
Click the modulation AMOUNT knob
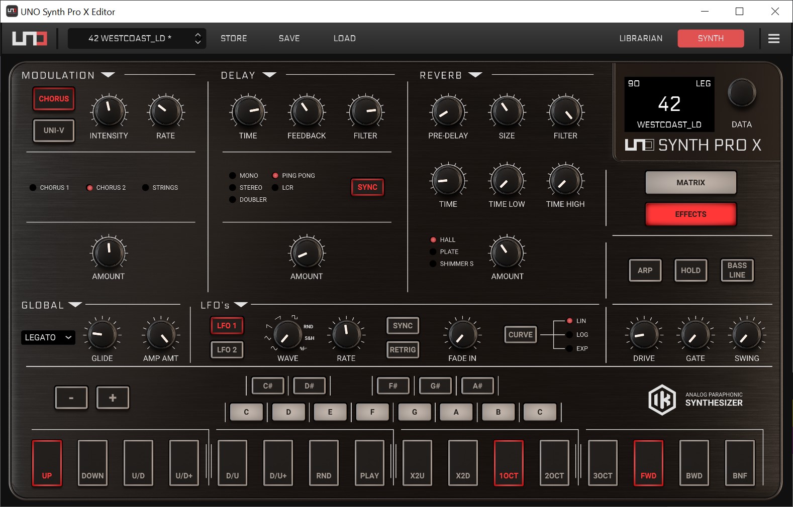109,252
